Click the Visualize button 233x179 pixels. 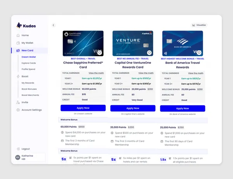pyautogui.click(x=199, y=25)
